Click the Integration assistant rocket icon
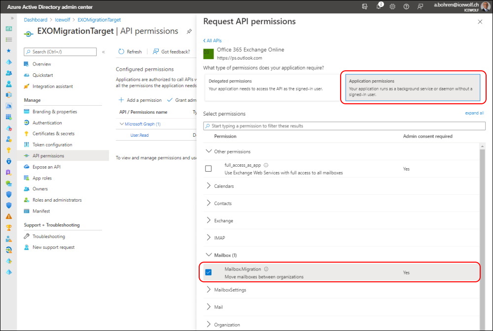This screenshot has height=331, width=493. pos(27,86)
